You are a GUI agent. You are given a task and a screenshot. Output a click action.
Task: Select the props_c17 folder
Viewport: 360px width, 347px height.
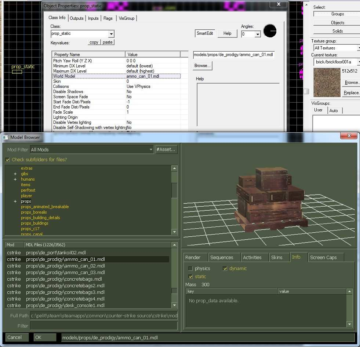30,229
